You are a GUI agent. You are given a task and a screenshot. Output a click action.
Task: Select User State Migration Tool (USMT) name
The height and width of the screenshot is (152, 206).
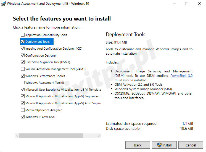tap(48, 62)
